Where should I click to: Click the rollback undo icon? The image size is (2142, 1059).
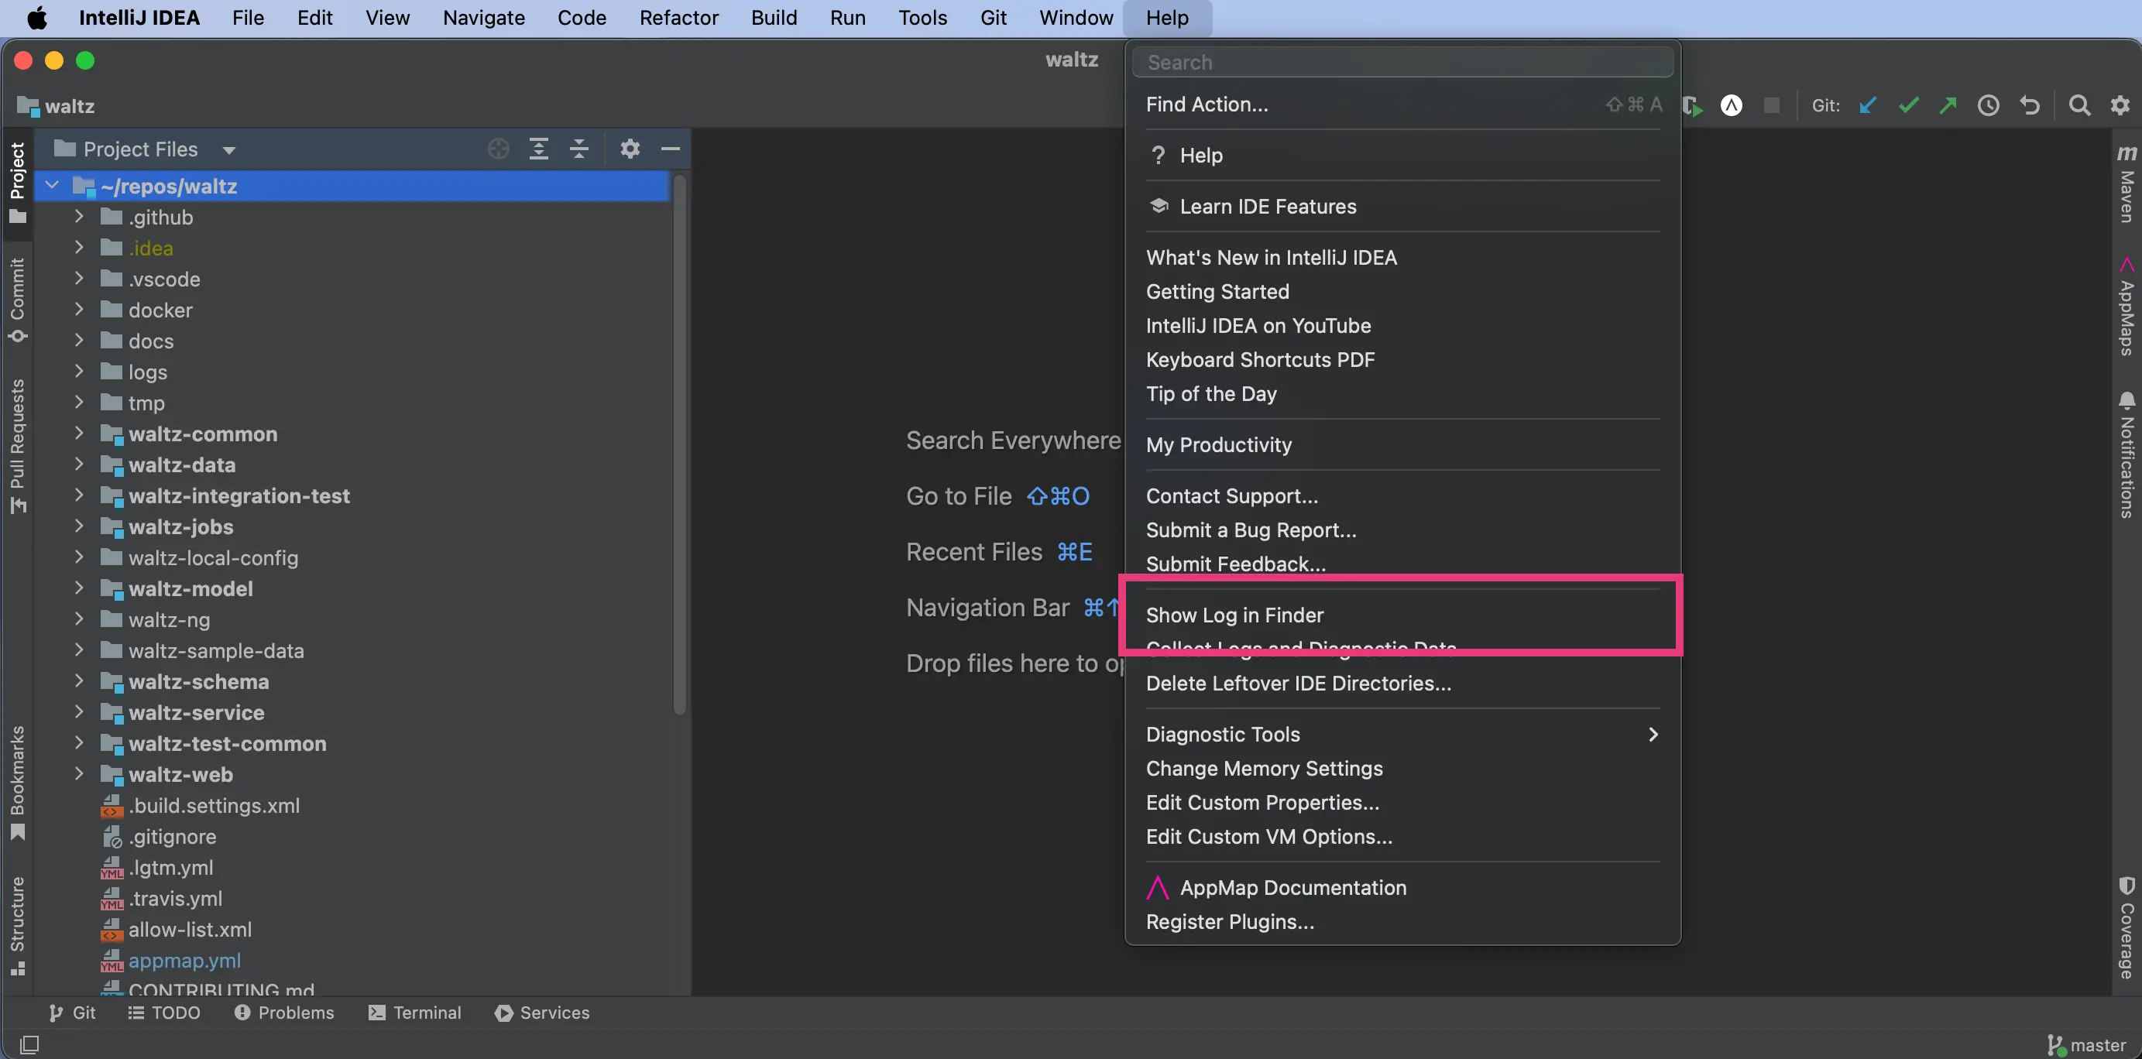tap(2030, 105)
